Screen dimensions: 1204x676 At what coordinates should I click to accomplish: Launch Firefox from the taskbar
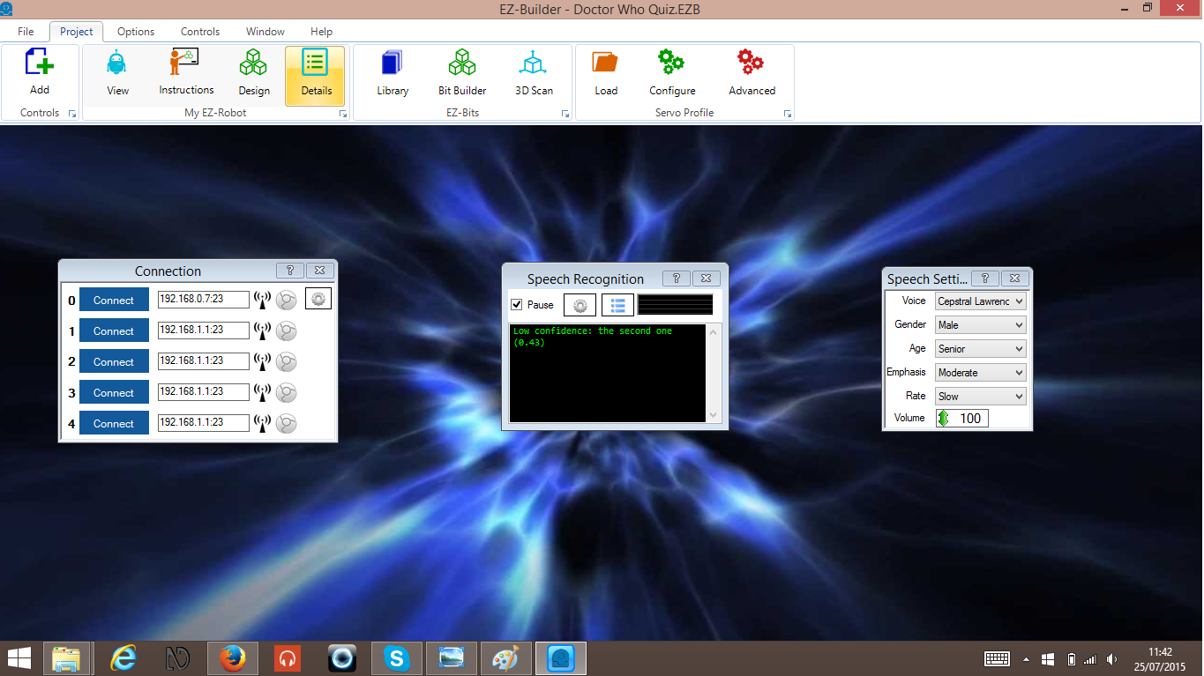pos(232,658)
